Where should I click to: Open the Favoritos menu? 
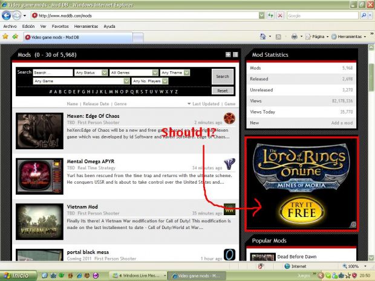tap(60, 26)
